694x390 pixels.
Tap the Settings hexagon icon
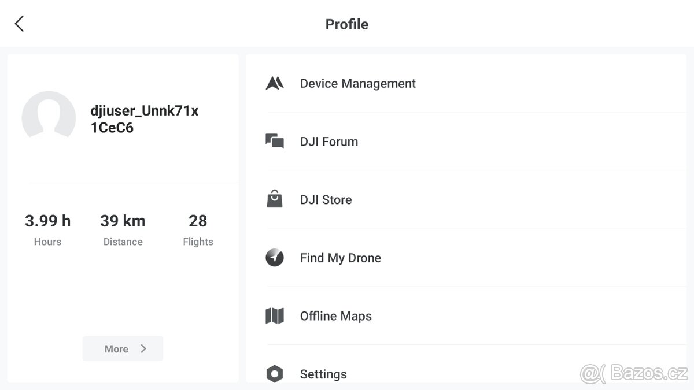tap(275, 374)
